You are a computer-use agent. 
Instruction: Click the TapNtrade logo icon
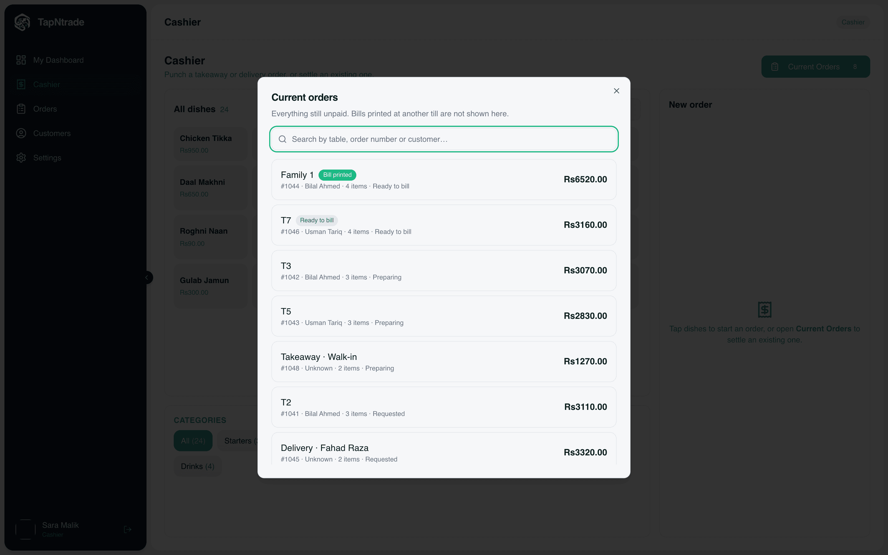click(x=22, y=22)
